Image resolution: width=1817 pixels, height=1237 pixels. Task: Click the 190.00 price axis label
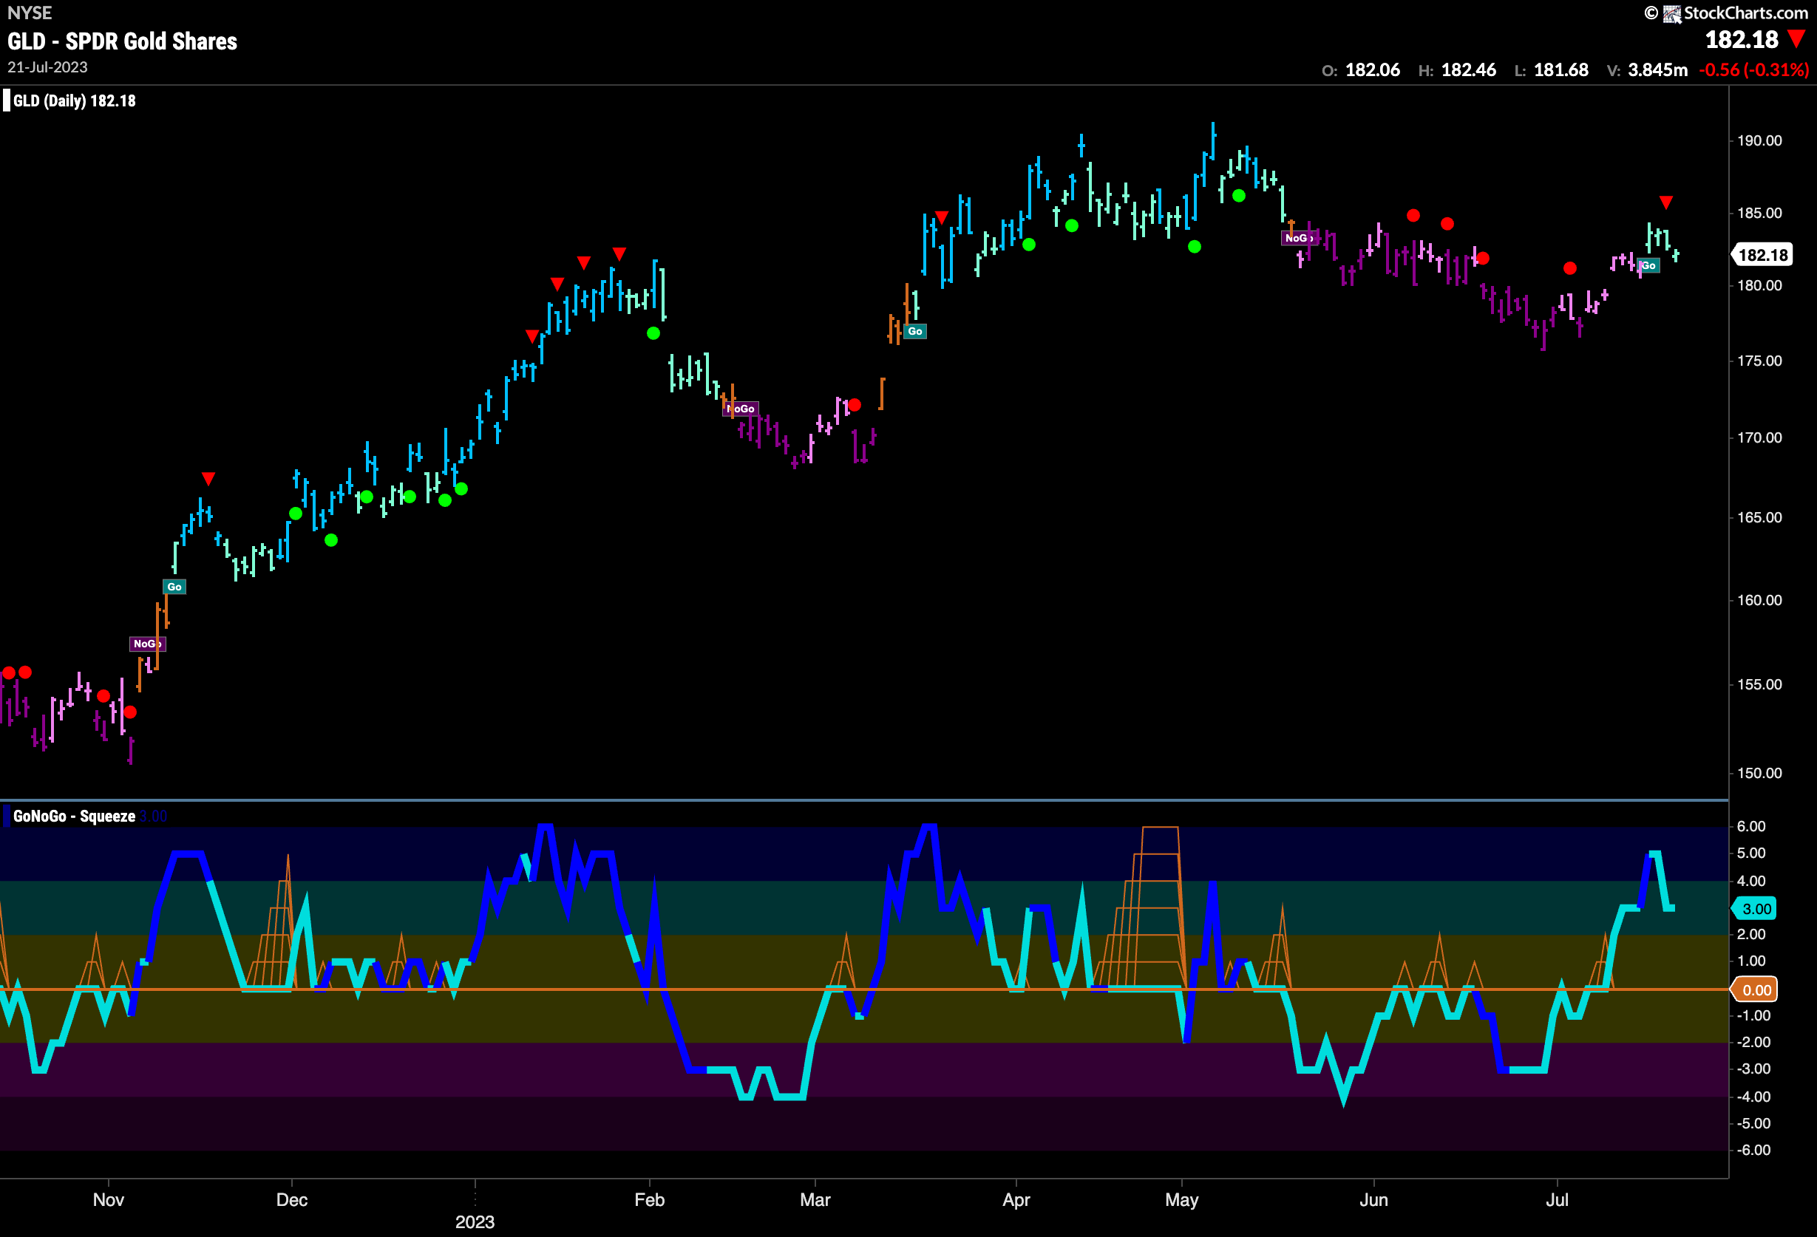[1759, 140]
